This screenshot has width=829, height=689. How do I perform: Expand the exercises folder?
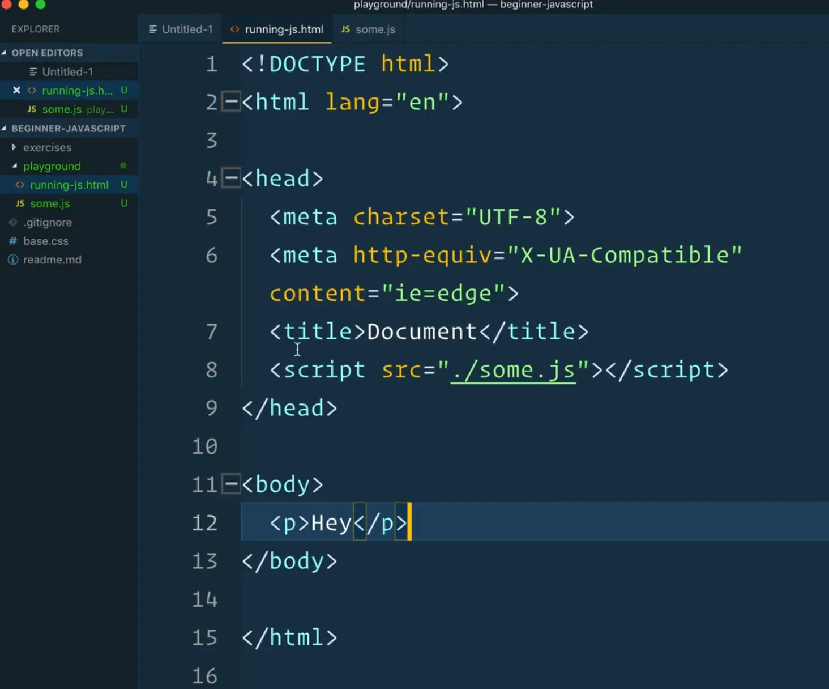tap(14, 147)
